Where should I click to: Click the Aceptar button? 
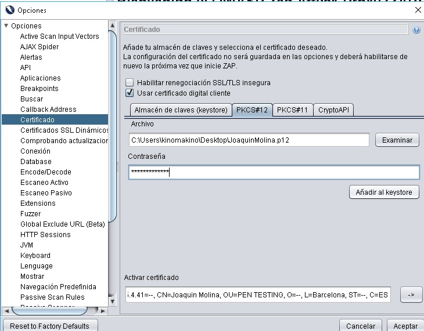405,325
